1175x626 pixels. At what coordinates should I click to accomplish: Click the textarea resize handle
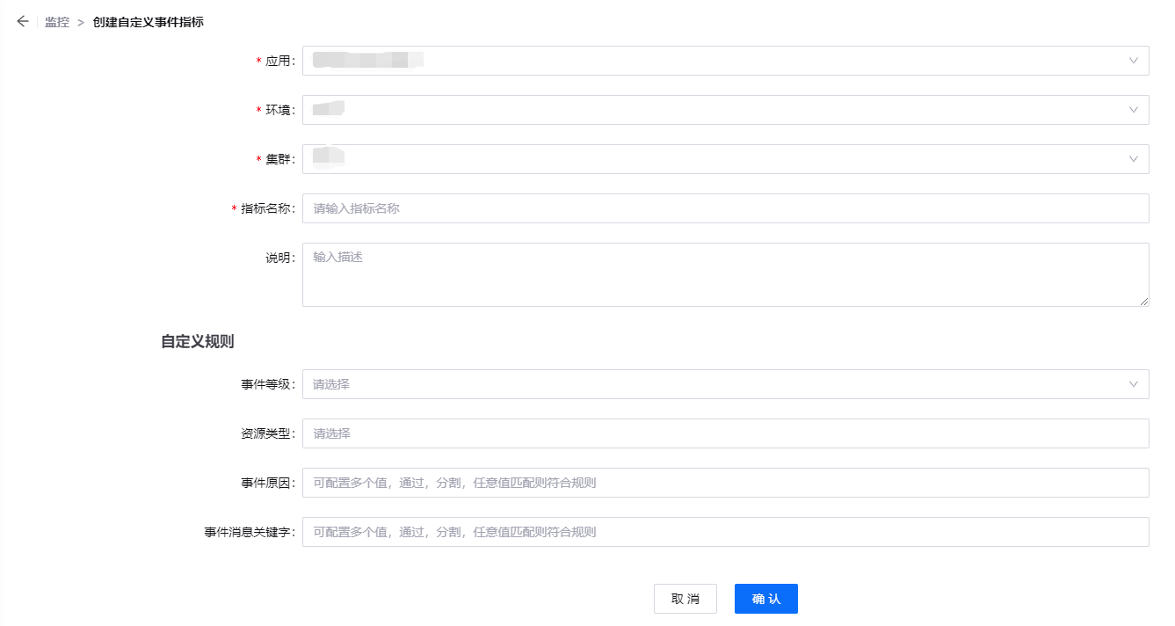pyautogui.click(x=1144, y=302)
